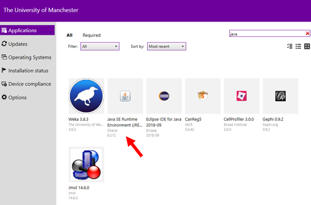
Task: Open the Jmol 14.6.0 molecule icon
Action: coord(86,164)
